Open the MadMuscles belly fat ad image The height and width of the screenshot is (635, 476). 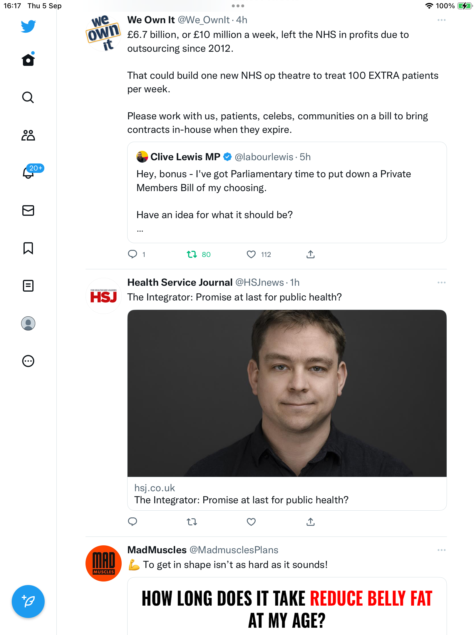pyautogui.click(x=287, y=606)
